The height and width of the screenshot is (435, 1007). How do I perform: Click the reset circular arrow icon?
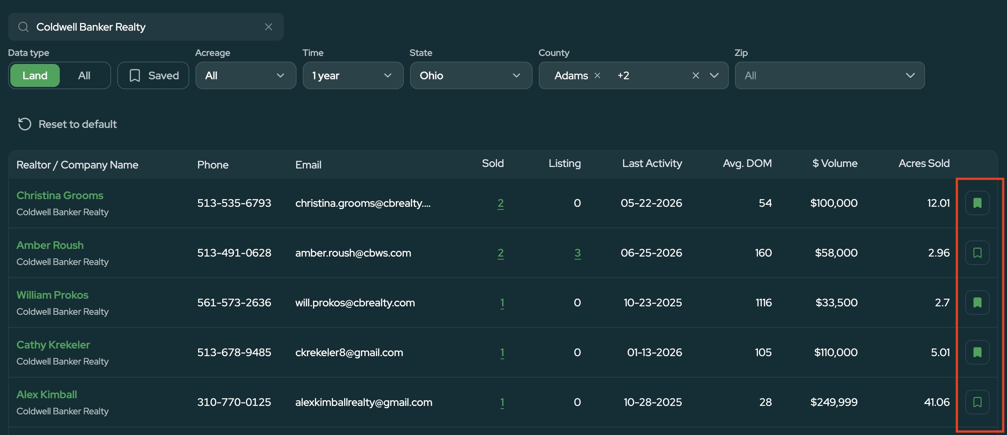pos(25,124)
